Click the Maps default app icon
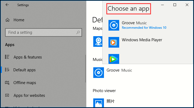 coord(98,41)
